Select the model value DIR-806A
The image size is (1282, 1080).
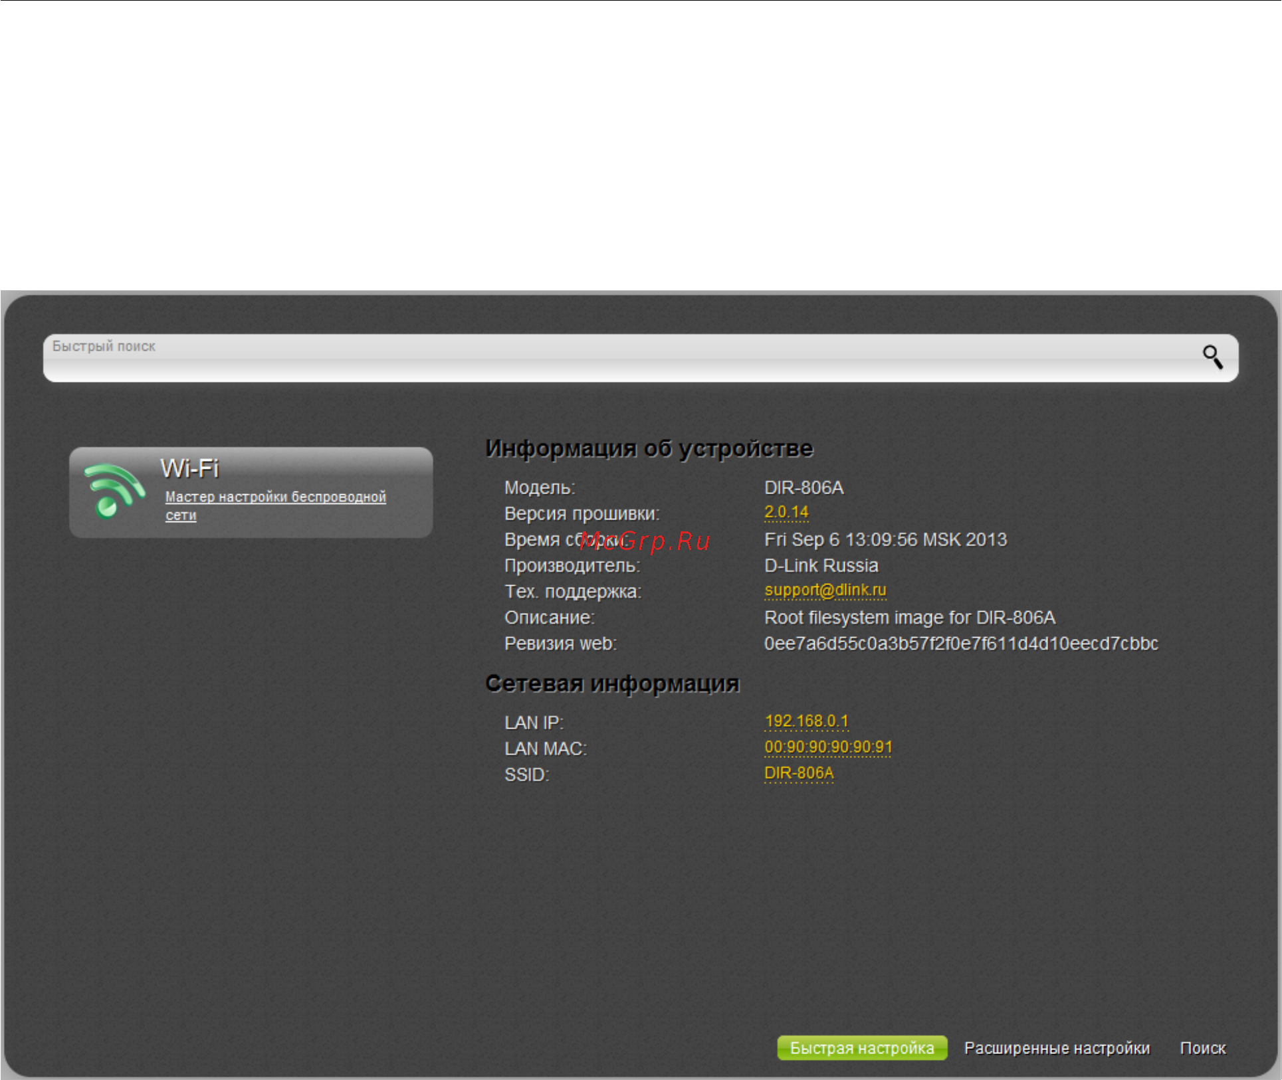coord(803,488)
